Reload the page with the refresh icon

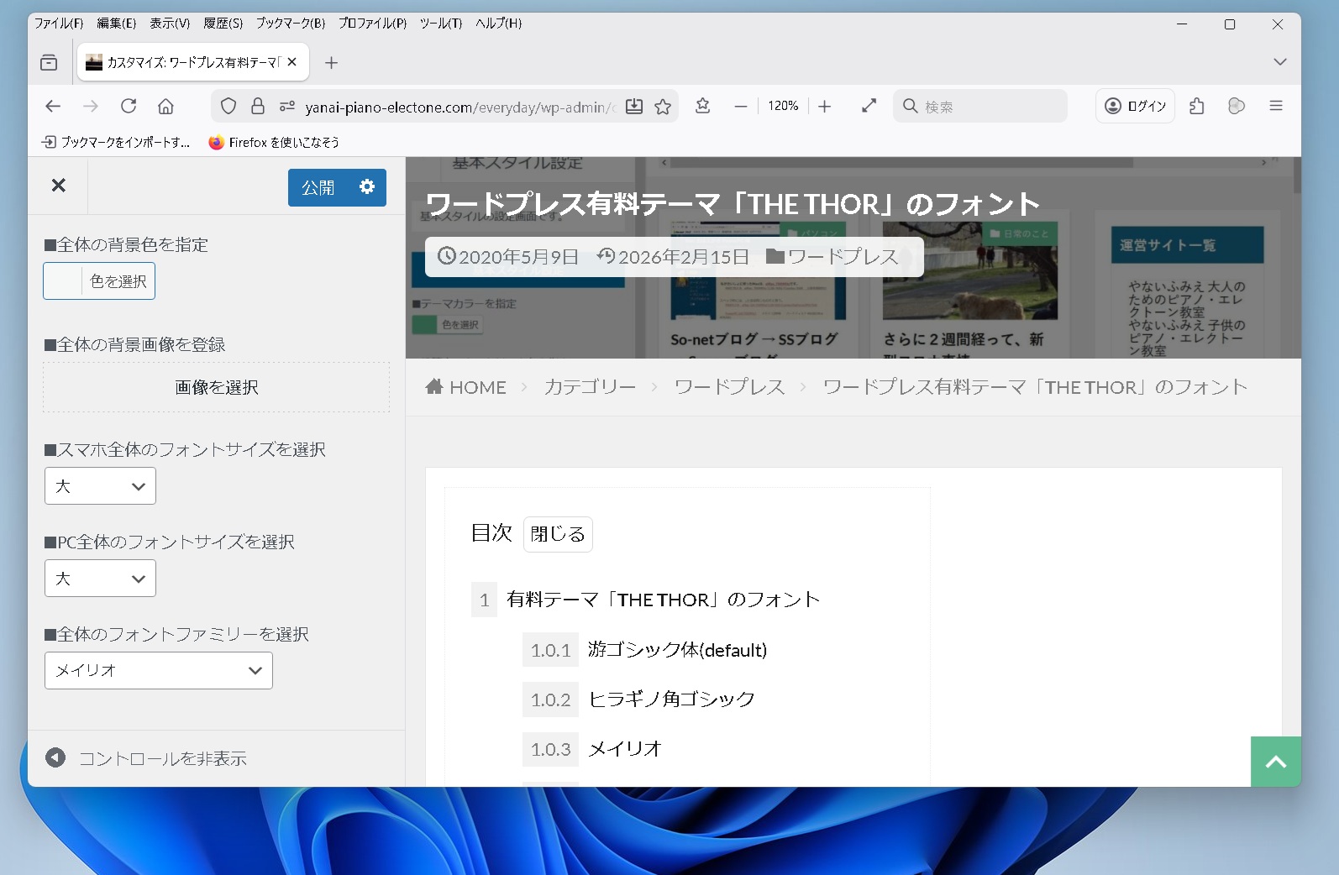(x=129, y=107)
